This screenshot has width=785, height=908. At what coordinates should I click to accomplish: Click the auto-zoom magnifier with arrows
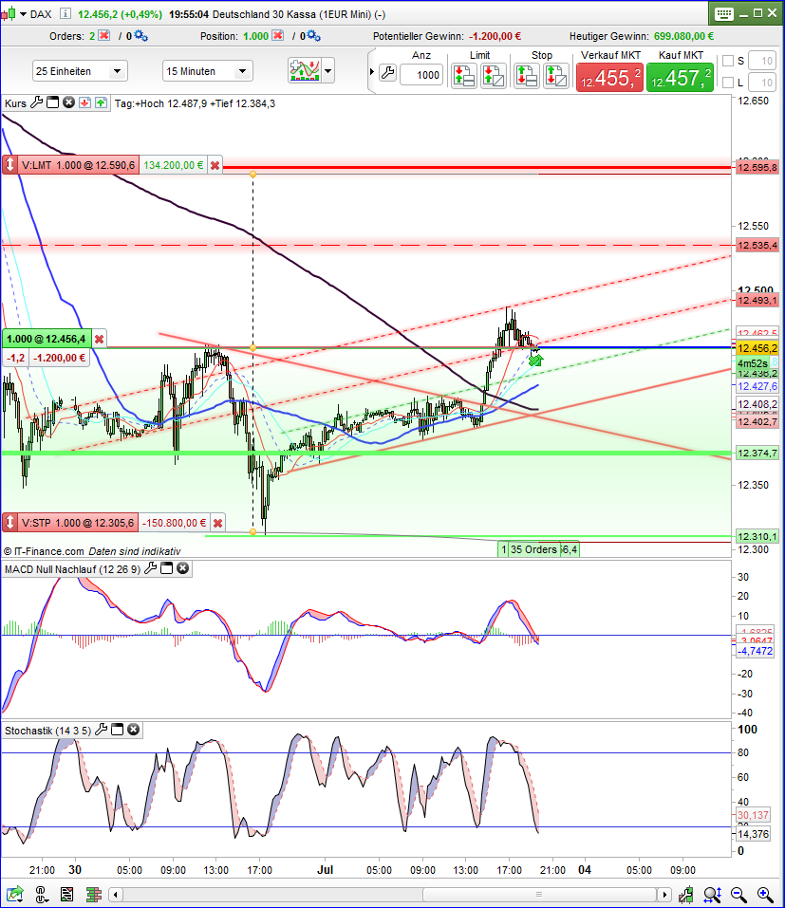click(x=713, y=894)
